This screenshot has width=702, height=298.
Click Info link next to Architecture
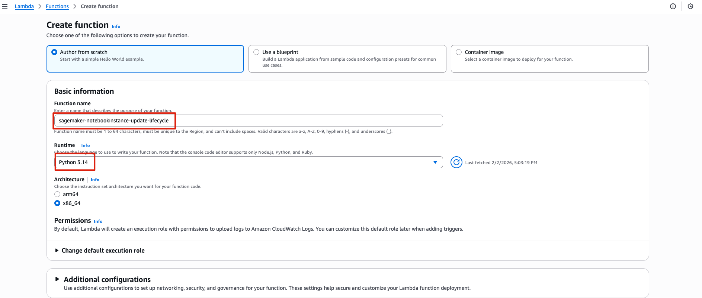point(95,180)
